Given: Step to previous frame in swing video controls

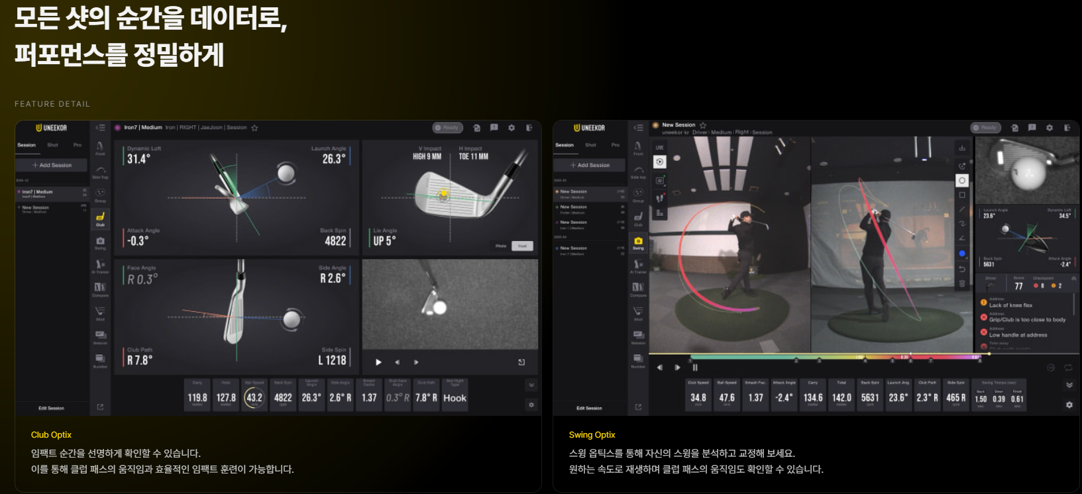Looking at the screenshot, I should tap(659, 368).
